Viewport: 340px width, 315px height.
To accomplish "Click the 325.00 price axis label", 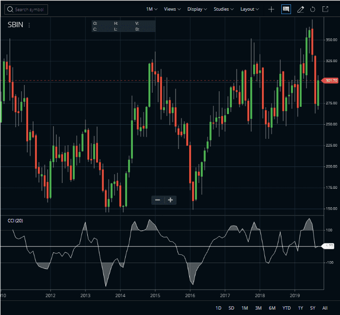I will click(332, 61).
